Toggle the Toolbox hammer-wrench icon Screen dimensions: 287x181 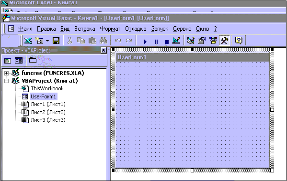(x=224, y=41)
